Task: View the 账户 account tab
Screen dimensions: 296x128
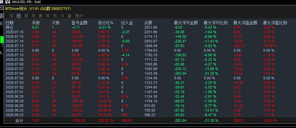Action: pyautogui.click(x=79, y=16)
